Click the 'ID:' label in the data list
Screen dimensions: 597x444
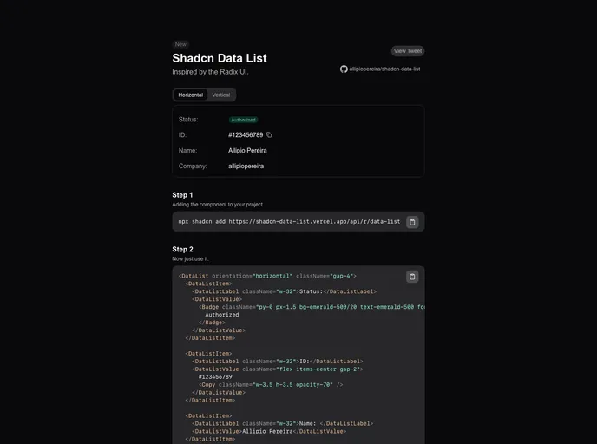click(x=182, y=135)
